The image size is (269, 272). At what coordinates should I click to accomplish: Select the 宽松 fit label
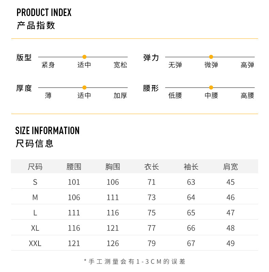tap(120, 65)
